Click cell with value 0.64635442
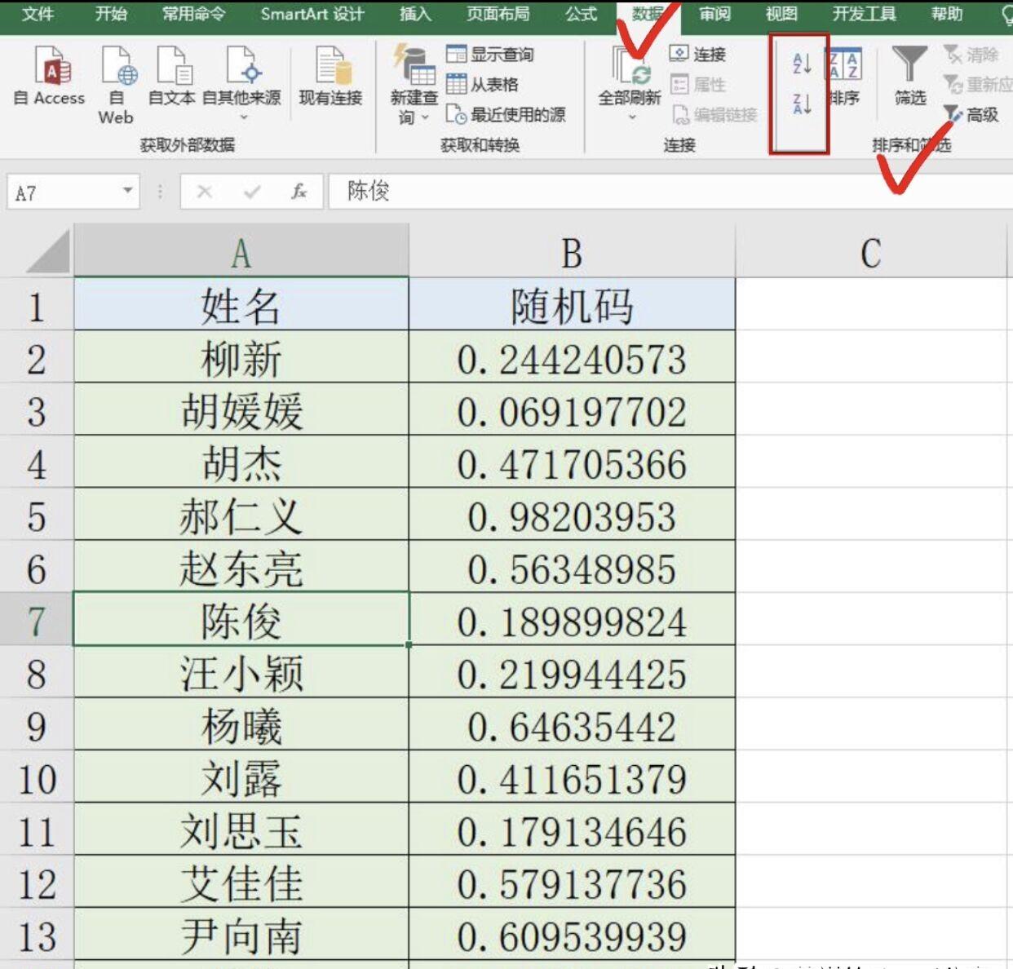The image size is (1013, 969). click(572, 725)
